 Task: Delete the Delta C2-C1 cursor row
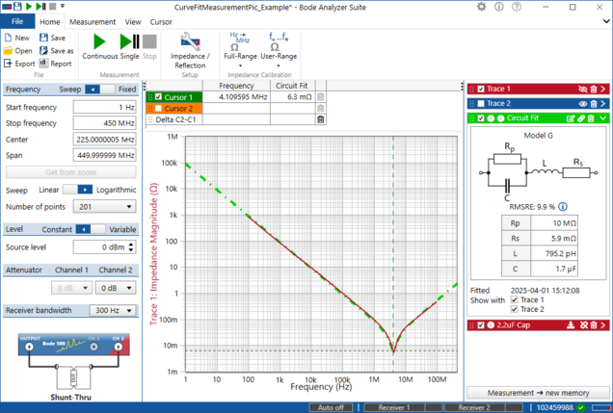320,119
